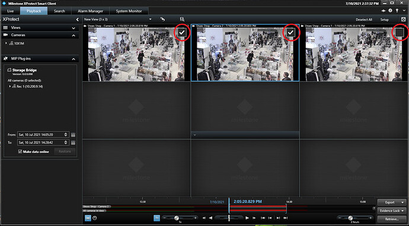This screenshot has width=409, height=226.
Task: Go to the Search tab
Action: 59,11
